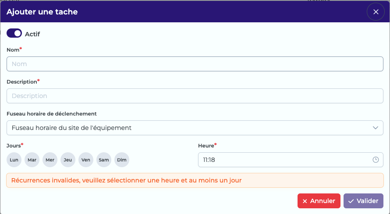Click the Récurrences invalides warning message
390x214 pixels.
(x=195, y=180)
